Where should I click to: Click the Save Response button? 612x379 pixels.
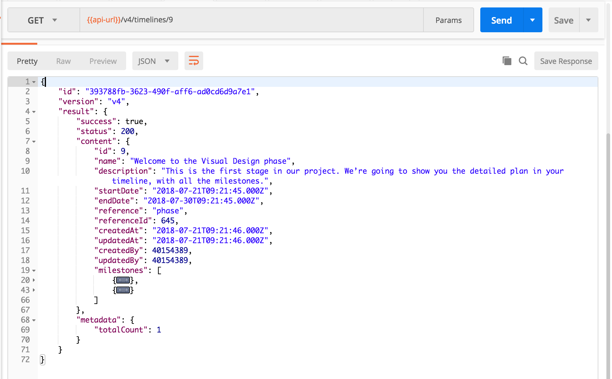click(x=566, y=61)
